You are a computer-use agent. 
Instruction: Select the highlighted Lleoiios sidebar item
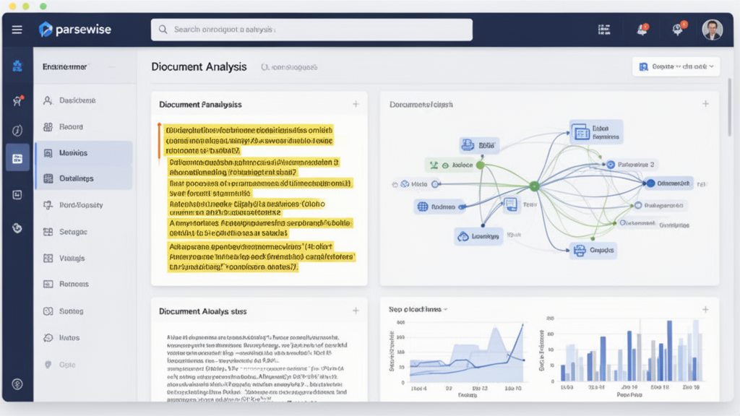coord(84,153)
